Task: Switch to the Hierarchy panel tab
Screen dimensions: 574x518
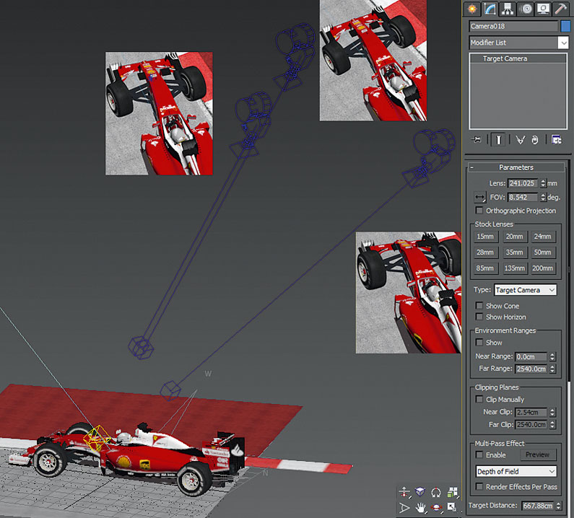Action: 508,9
